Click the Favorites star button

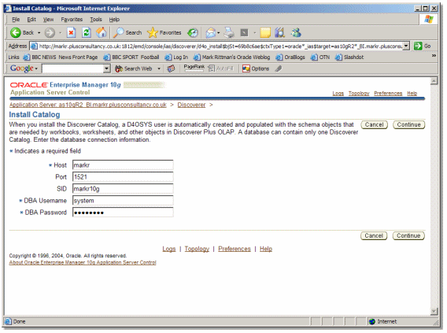click(164, 33)
